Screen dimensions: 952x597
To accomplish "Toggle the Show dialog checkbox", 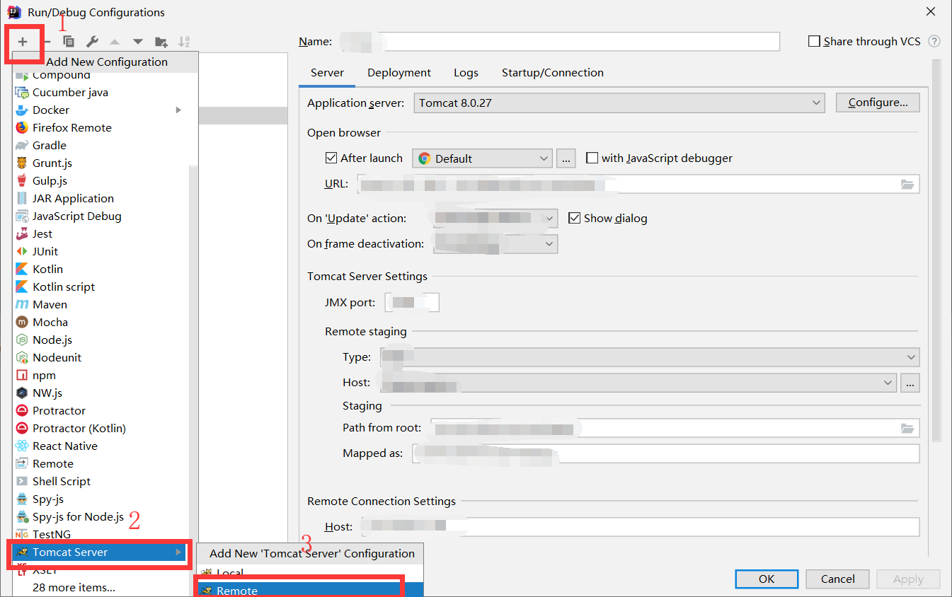I will pyautogui.click(x=574, y=218).
